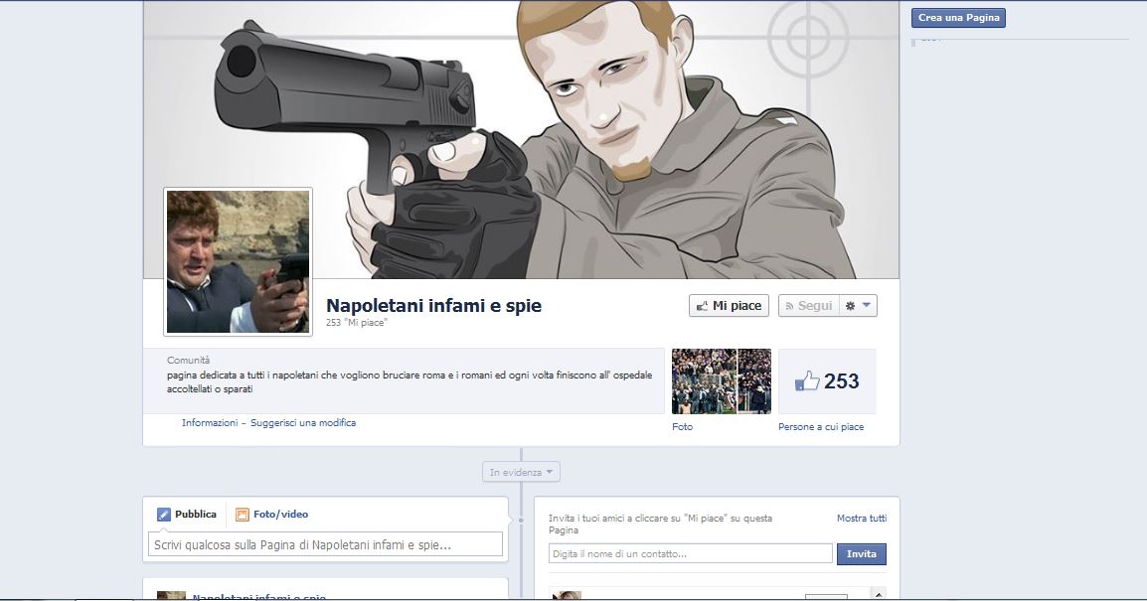
Task: Click the Scrivi qualcosa post text field
Action: click(325, 545)
